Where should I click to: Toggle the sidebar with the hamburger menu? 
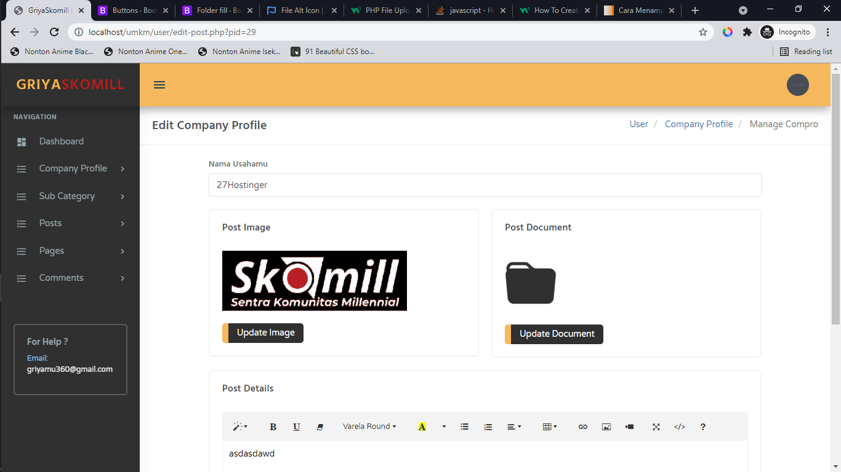tap(159, 85)
